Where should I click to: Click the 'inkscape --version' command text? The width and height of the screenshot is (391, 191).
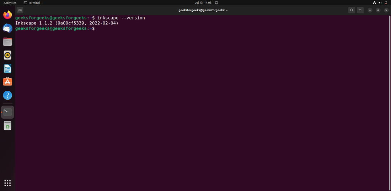pos(121,18)
